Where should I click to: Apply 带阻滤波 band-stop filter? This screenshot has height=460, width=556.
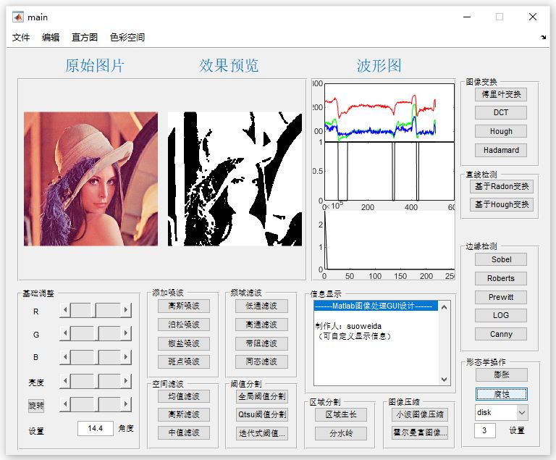(x=261, y=343)
